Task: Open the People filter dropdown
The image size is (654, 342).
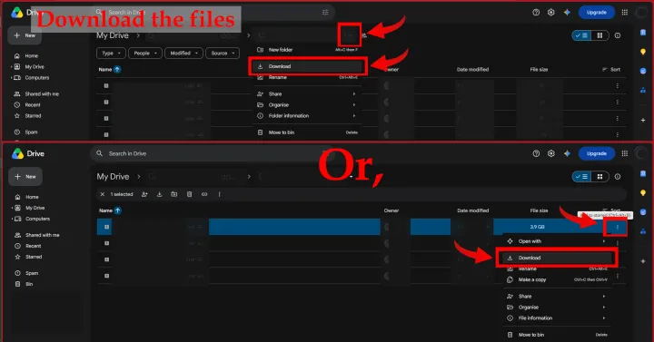Action: pos(145,54)
